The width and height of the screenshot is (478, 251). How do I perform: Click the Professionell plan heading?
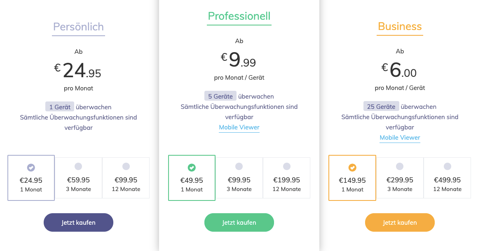[239, 16]
